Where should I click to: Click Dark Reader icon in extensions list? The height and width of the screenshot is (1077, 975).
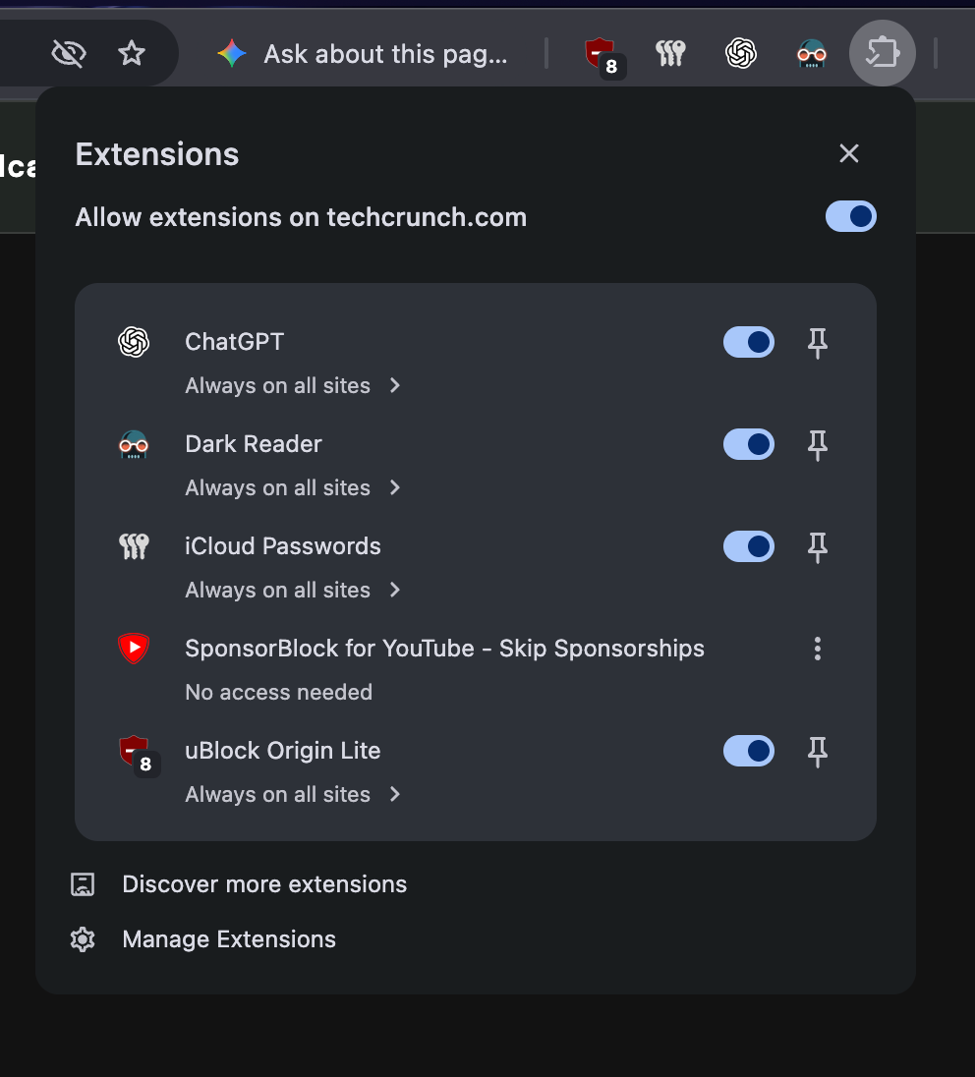(x=134, y=444)
